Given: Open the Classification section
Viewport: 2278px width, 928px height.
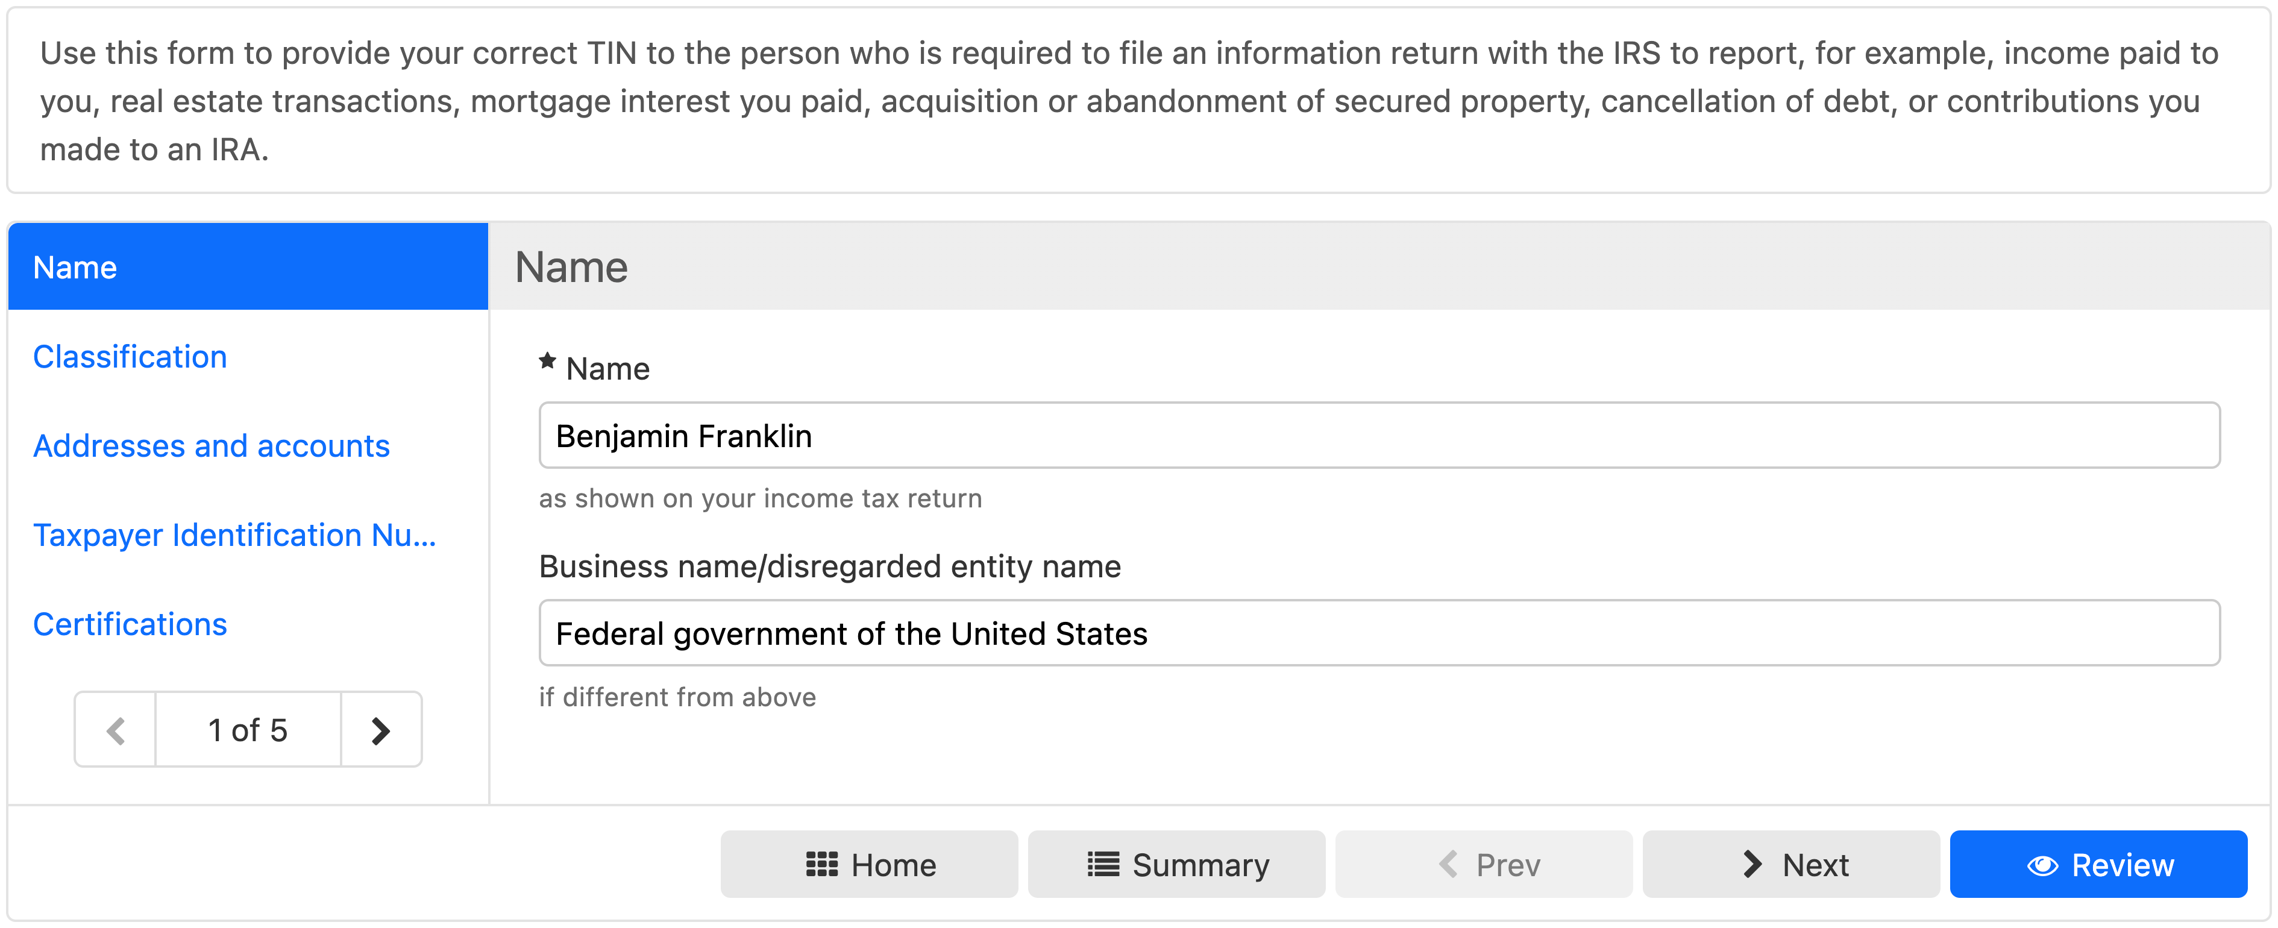Looking at the screenshot, I should click(130, 357).
